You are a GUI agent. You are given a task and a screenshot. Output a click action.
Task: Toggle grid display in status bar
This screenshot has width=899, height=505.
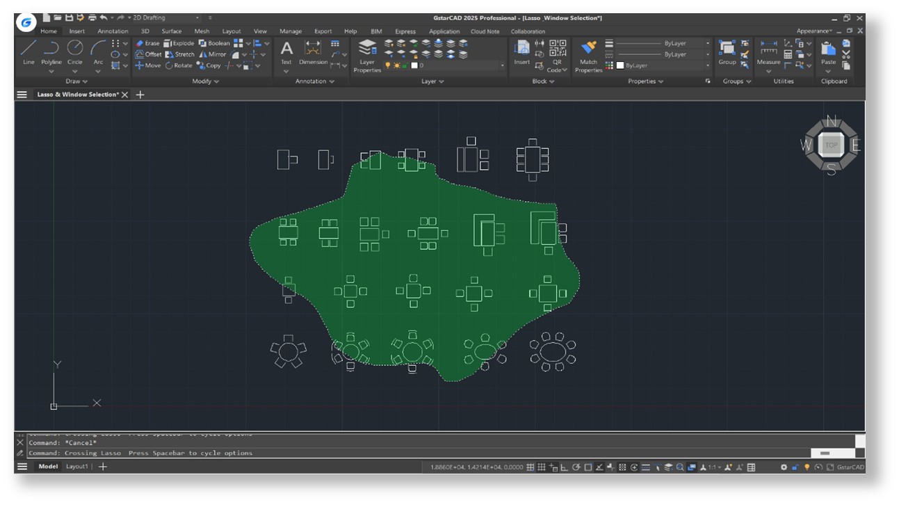(531, 467)
